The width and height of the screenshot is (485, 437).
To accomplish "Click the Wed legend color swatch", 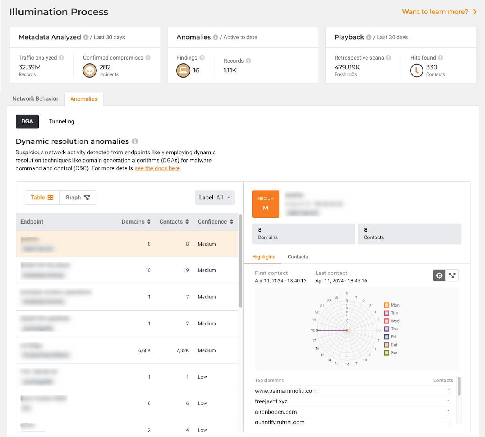I will 387,321.
